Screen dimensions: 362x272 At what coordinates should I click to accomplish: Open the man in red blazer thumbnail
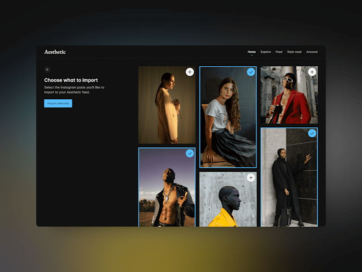click(289, 95)
